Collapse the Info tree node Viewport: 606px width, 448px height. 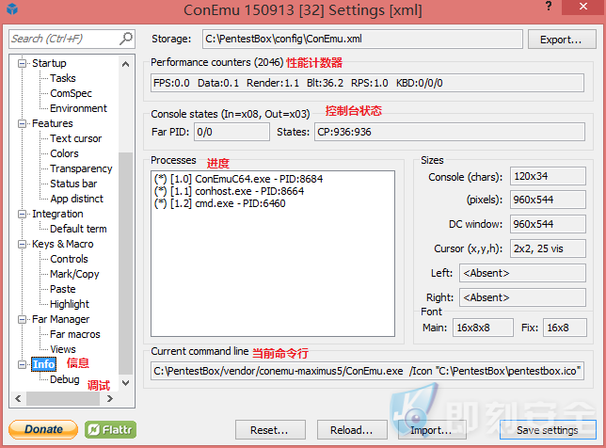pos(23,364)
